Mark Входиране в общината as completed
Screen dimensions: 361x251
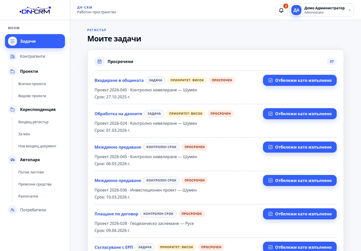tap(300, 80)
